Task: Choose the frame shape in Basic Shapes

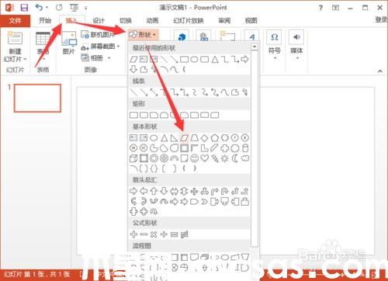Action: pos(184,148)
